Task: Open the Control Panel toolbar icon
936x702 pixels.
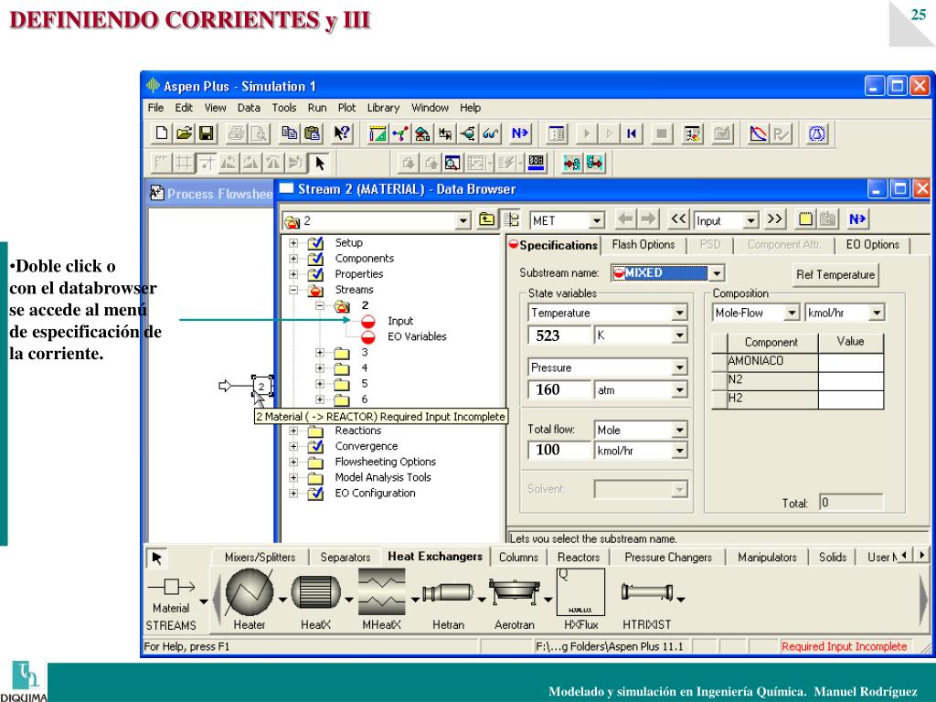Action: pyautogui.click(x=693, y=133)
